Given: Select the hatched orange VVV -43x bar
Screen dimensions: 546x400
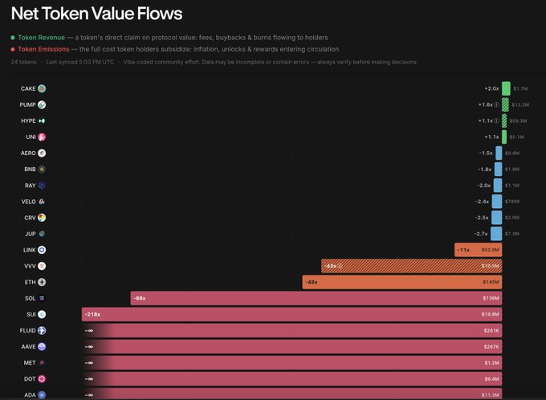Looking at the screenshot, I should click(411, 266).
